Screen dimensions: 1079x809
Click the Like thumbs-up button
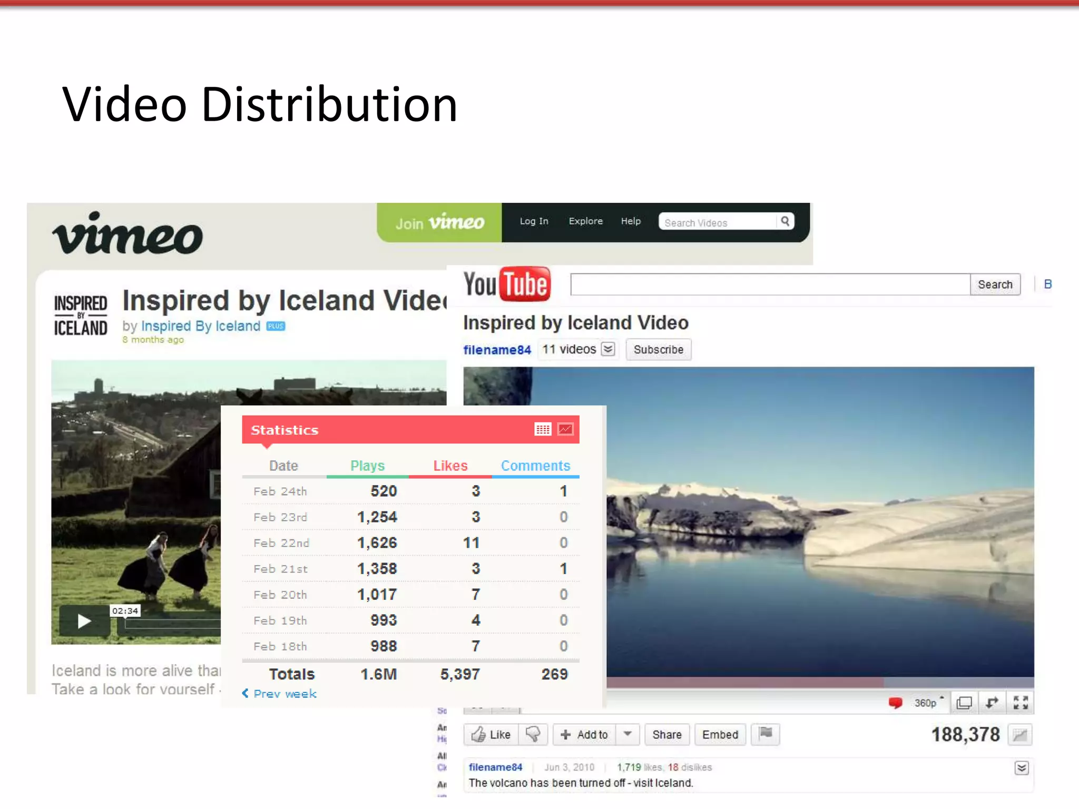point(491,735)
